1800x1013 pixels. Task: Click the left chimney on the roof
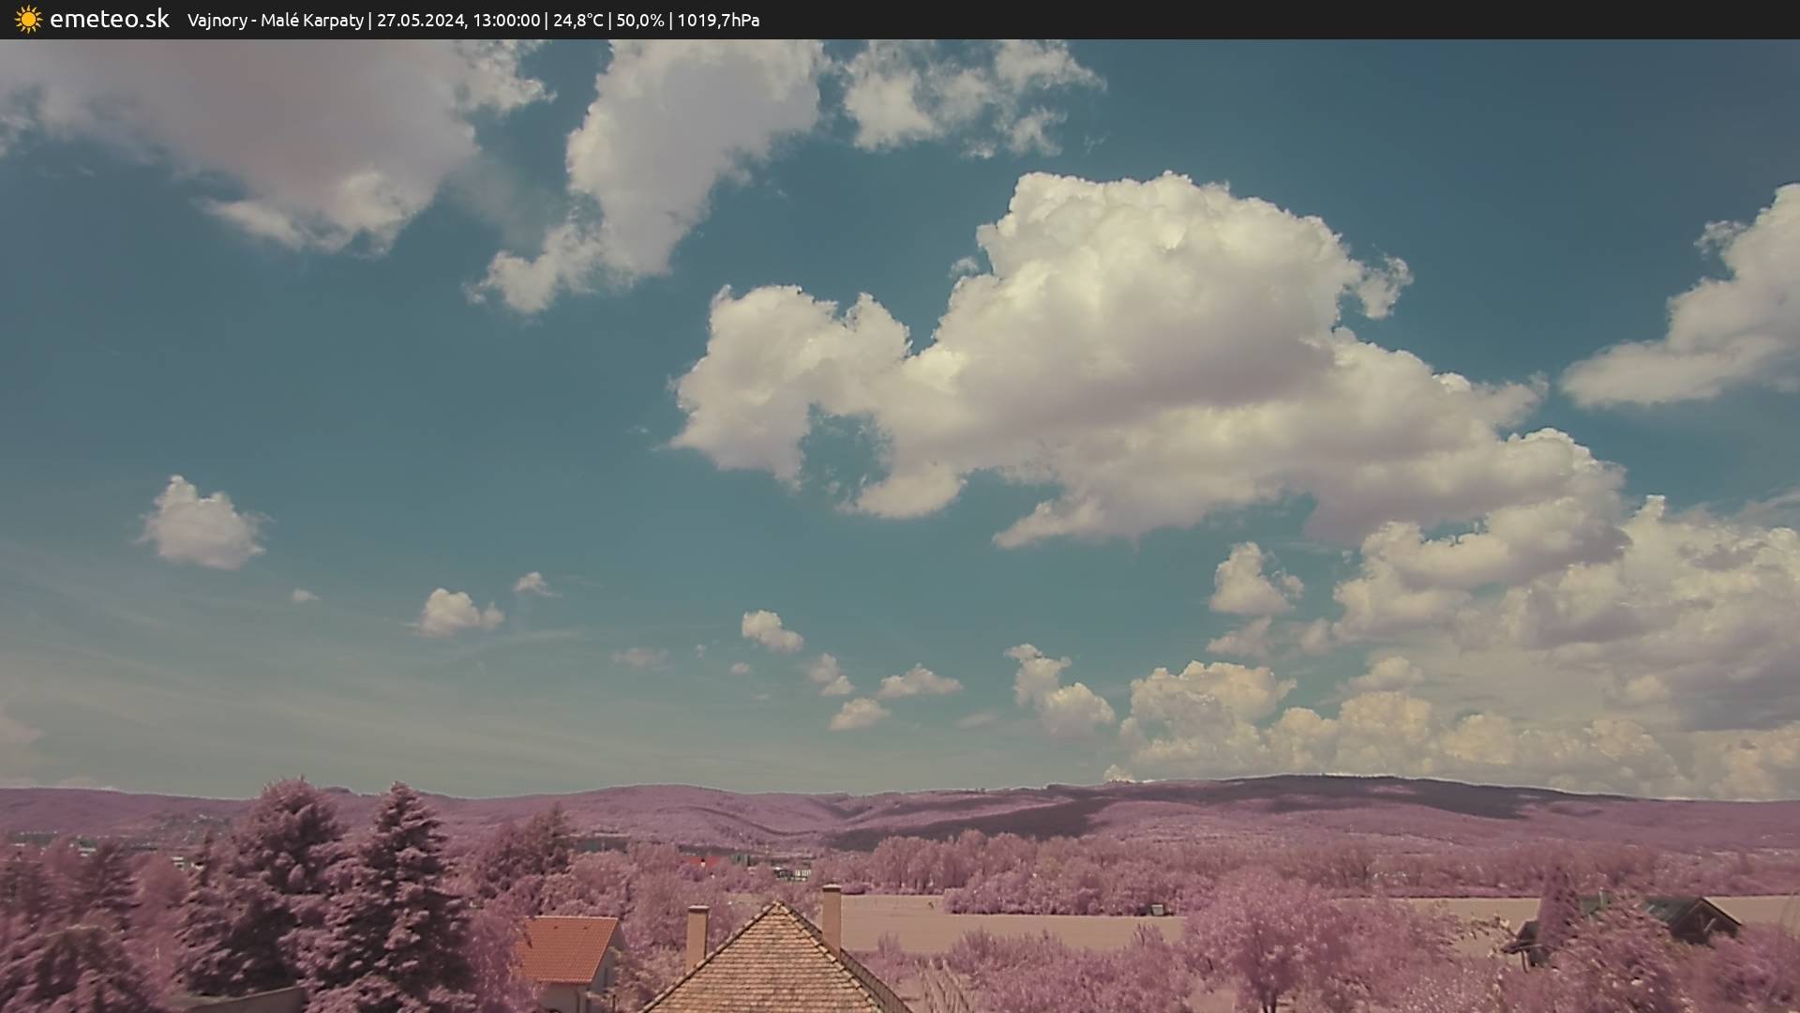697,933
